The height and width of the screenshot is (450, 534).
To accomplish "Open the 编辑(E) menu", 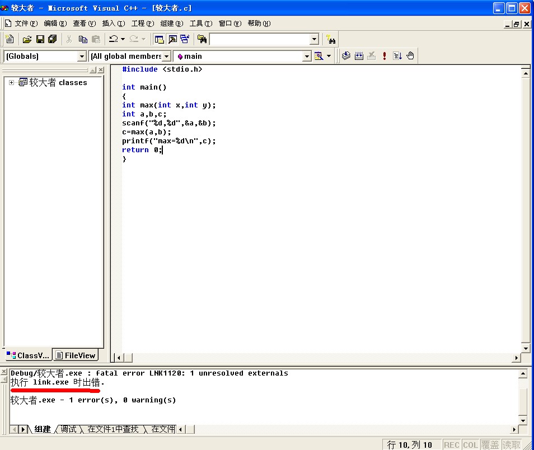I will (x=55, y=24).
